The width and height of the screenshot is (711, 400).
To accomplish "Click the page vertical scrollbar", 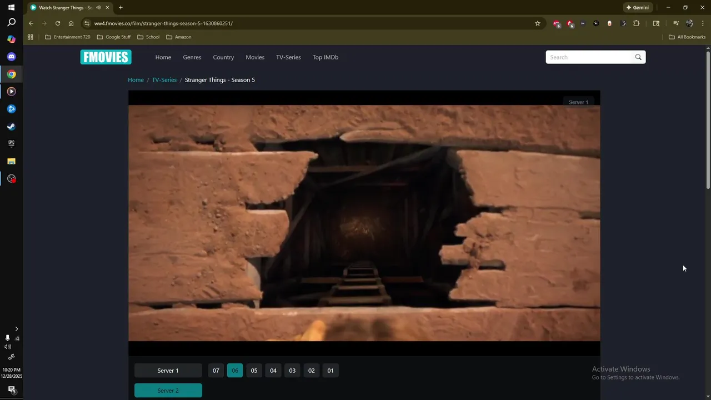I will [x=708, y=120].
